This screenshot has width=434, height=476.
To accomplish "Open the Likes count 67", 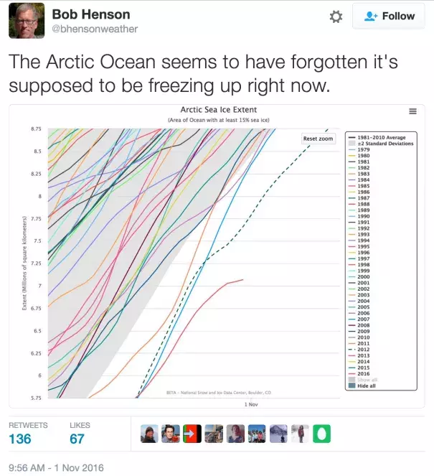I will (x=77, y=439).
